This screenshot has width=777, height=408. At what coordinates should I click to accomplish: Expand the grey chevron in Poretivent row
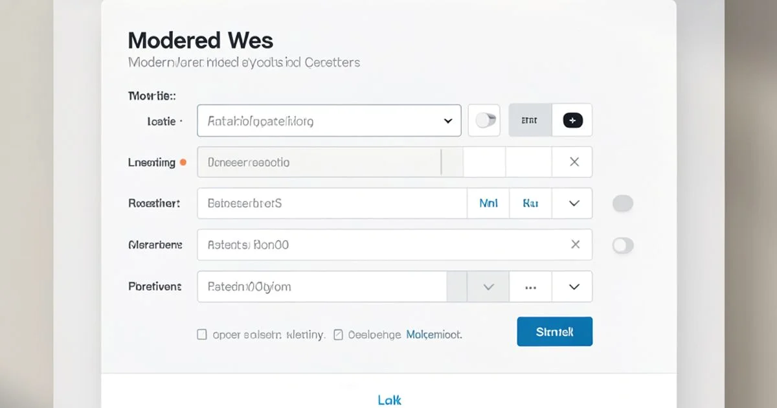point(489,286)
